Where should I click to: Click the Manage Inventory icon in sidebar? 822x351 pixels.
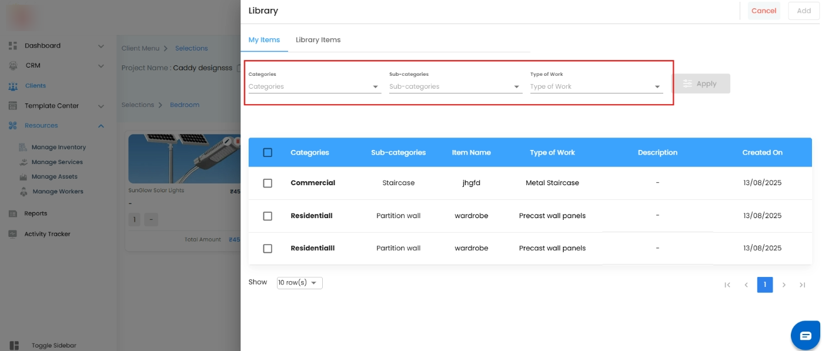pyautogui.click(x=24, y=147)
